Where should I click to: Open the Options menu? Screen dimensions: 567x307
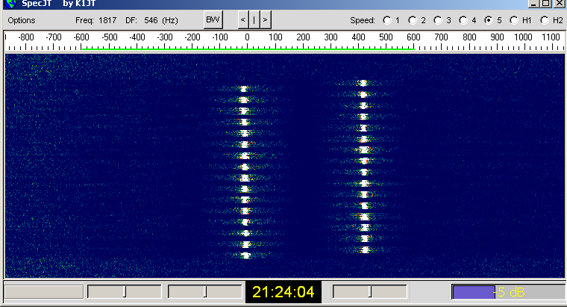(22, 20)
